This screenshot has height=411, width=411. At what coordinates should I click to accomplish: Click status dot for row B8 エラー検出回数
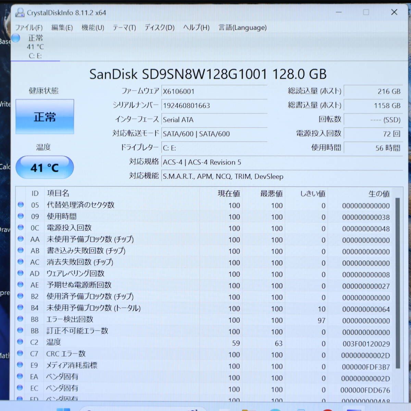coord(21,319)
